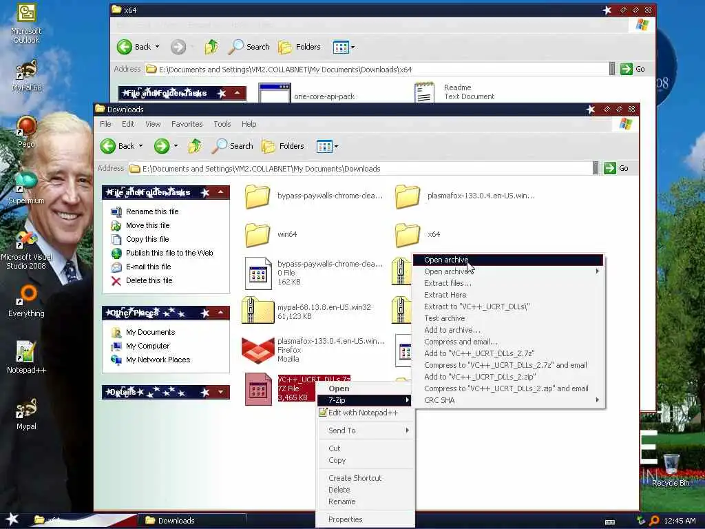Screen dimensions: 705x529
Task: Open Search in Downloads toolbar
Action: 233,146
